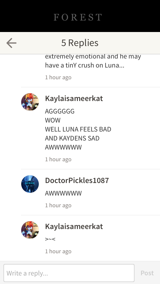Click the Write a reply field
The height and width of the screenshot is (284, 160).
pyautogui.click(x=69, y=273)
